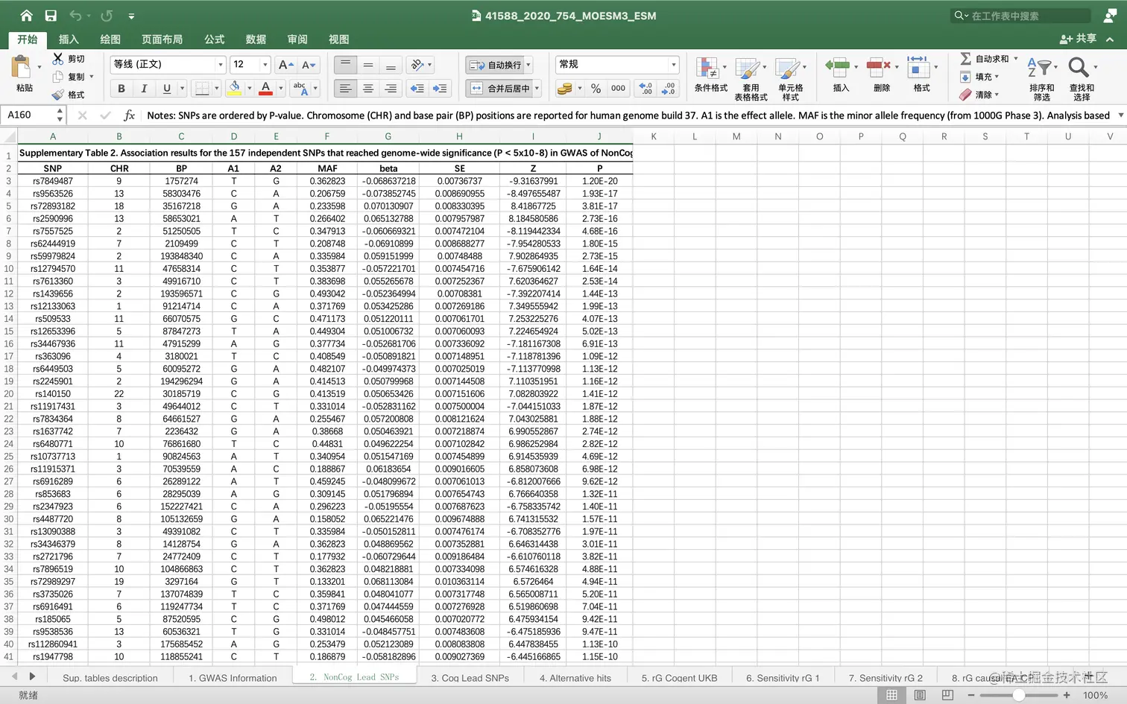Expand the formula bar

coord(1120,115)
